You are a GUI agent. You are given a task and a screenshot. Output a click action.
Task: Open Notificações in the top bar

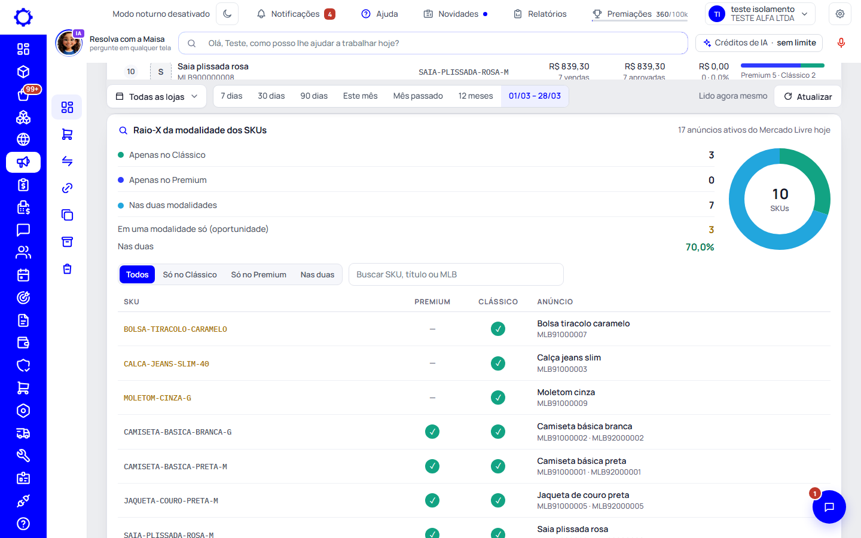[296, 14]
